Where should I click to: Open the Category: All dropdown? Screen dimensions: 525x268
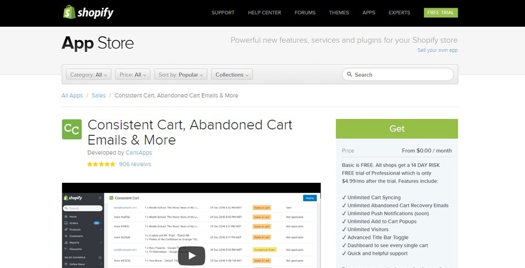[88, 74]
